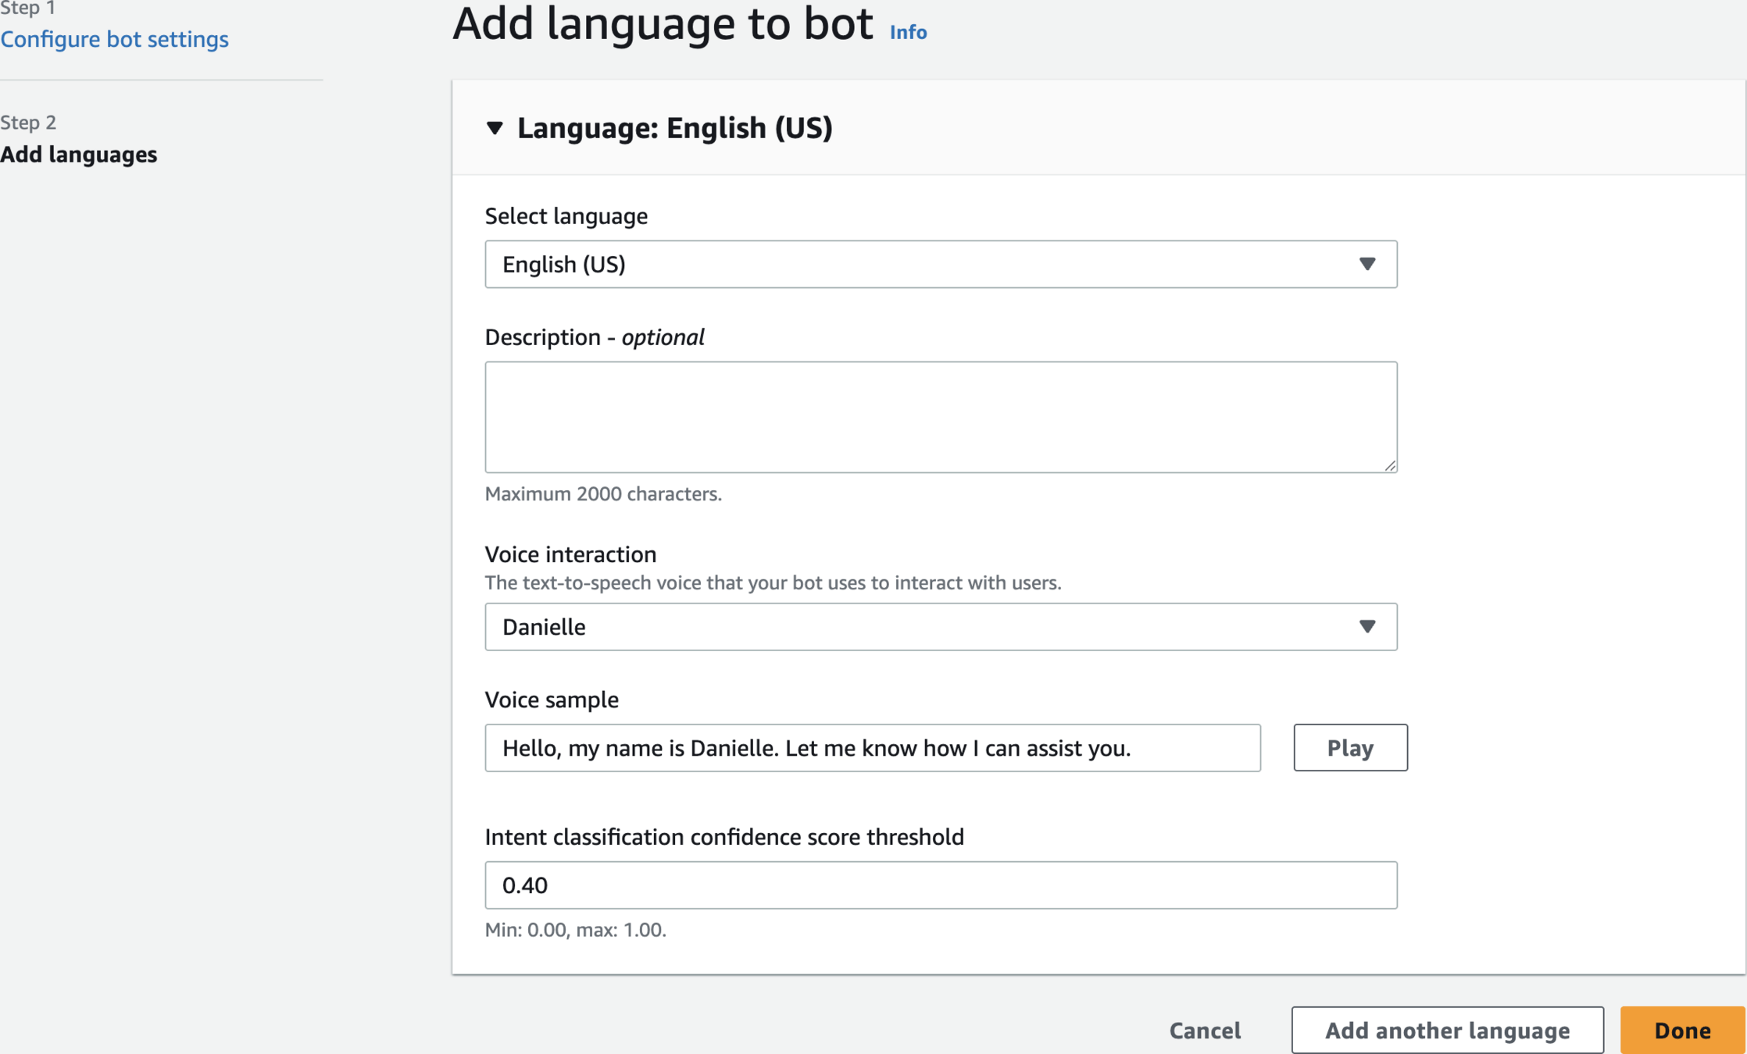The image size is (1747, 1054).
Task: Click the Voice sample text field
Action: 872,748
